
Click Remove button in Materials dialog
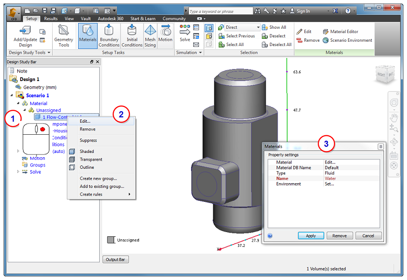[x=339, y=235]
